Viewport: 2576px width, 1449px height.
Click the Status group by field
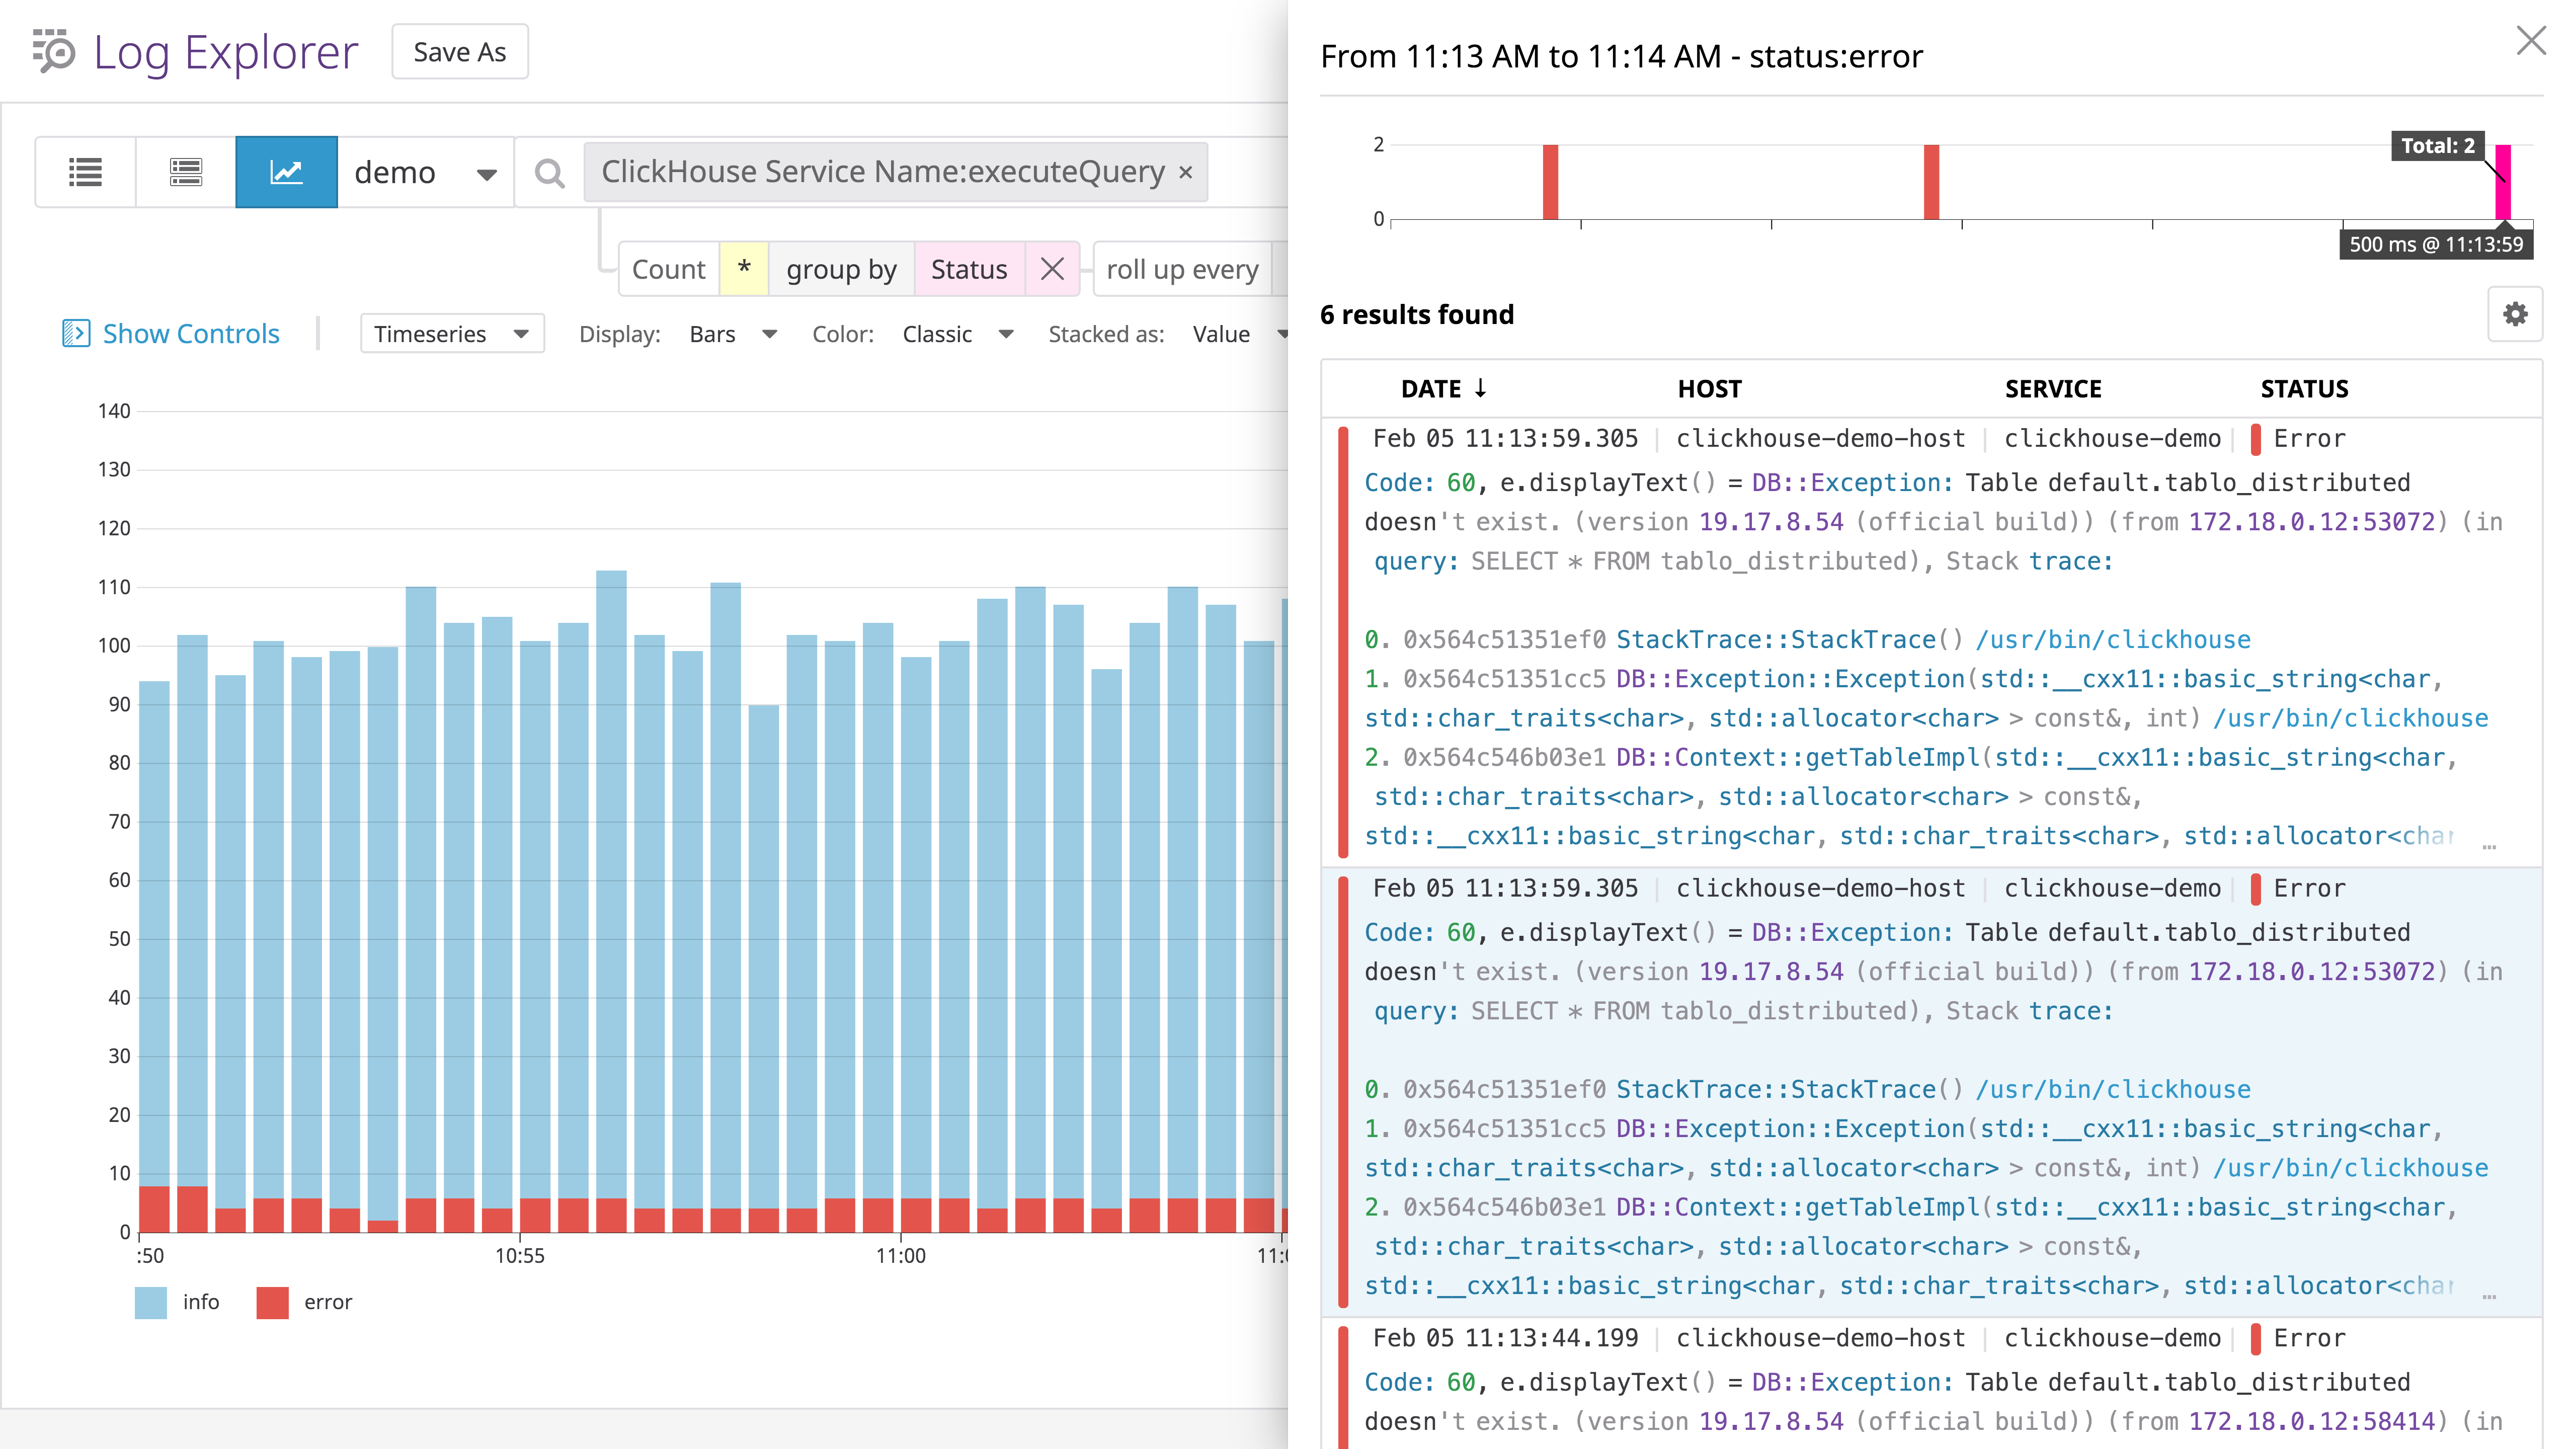coord(968,269)
